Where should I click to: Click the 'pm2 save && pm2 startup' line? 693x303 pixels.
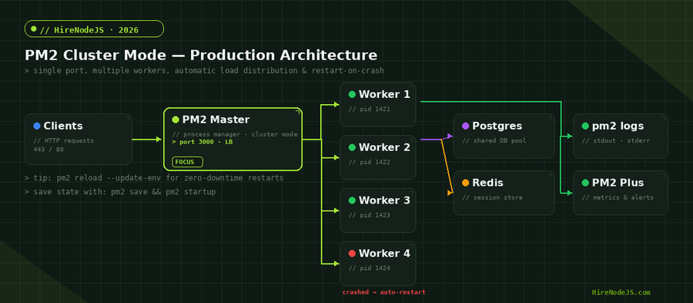(x=120, y=192)
